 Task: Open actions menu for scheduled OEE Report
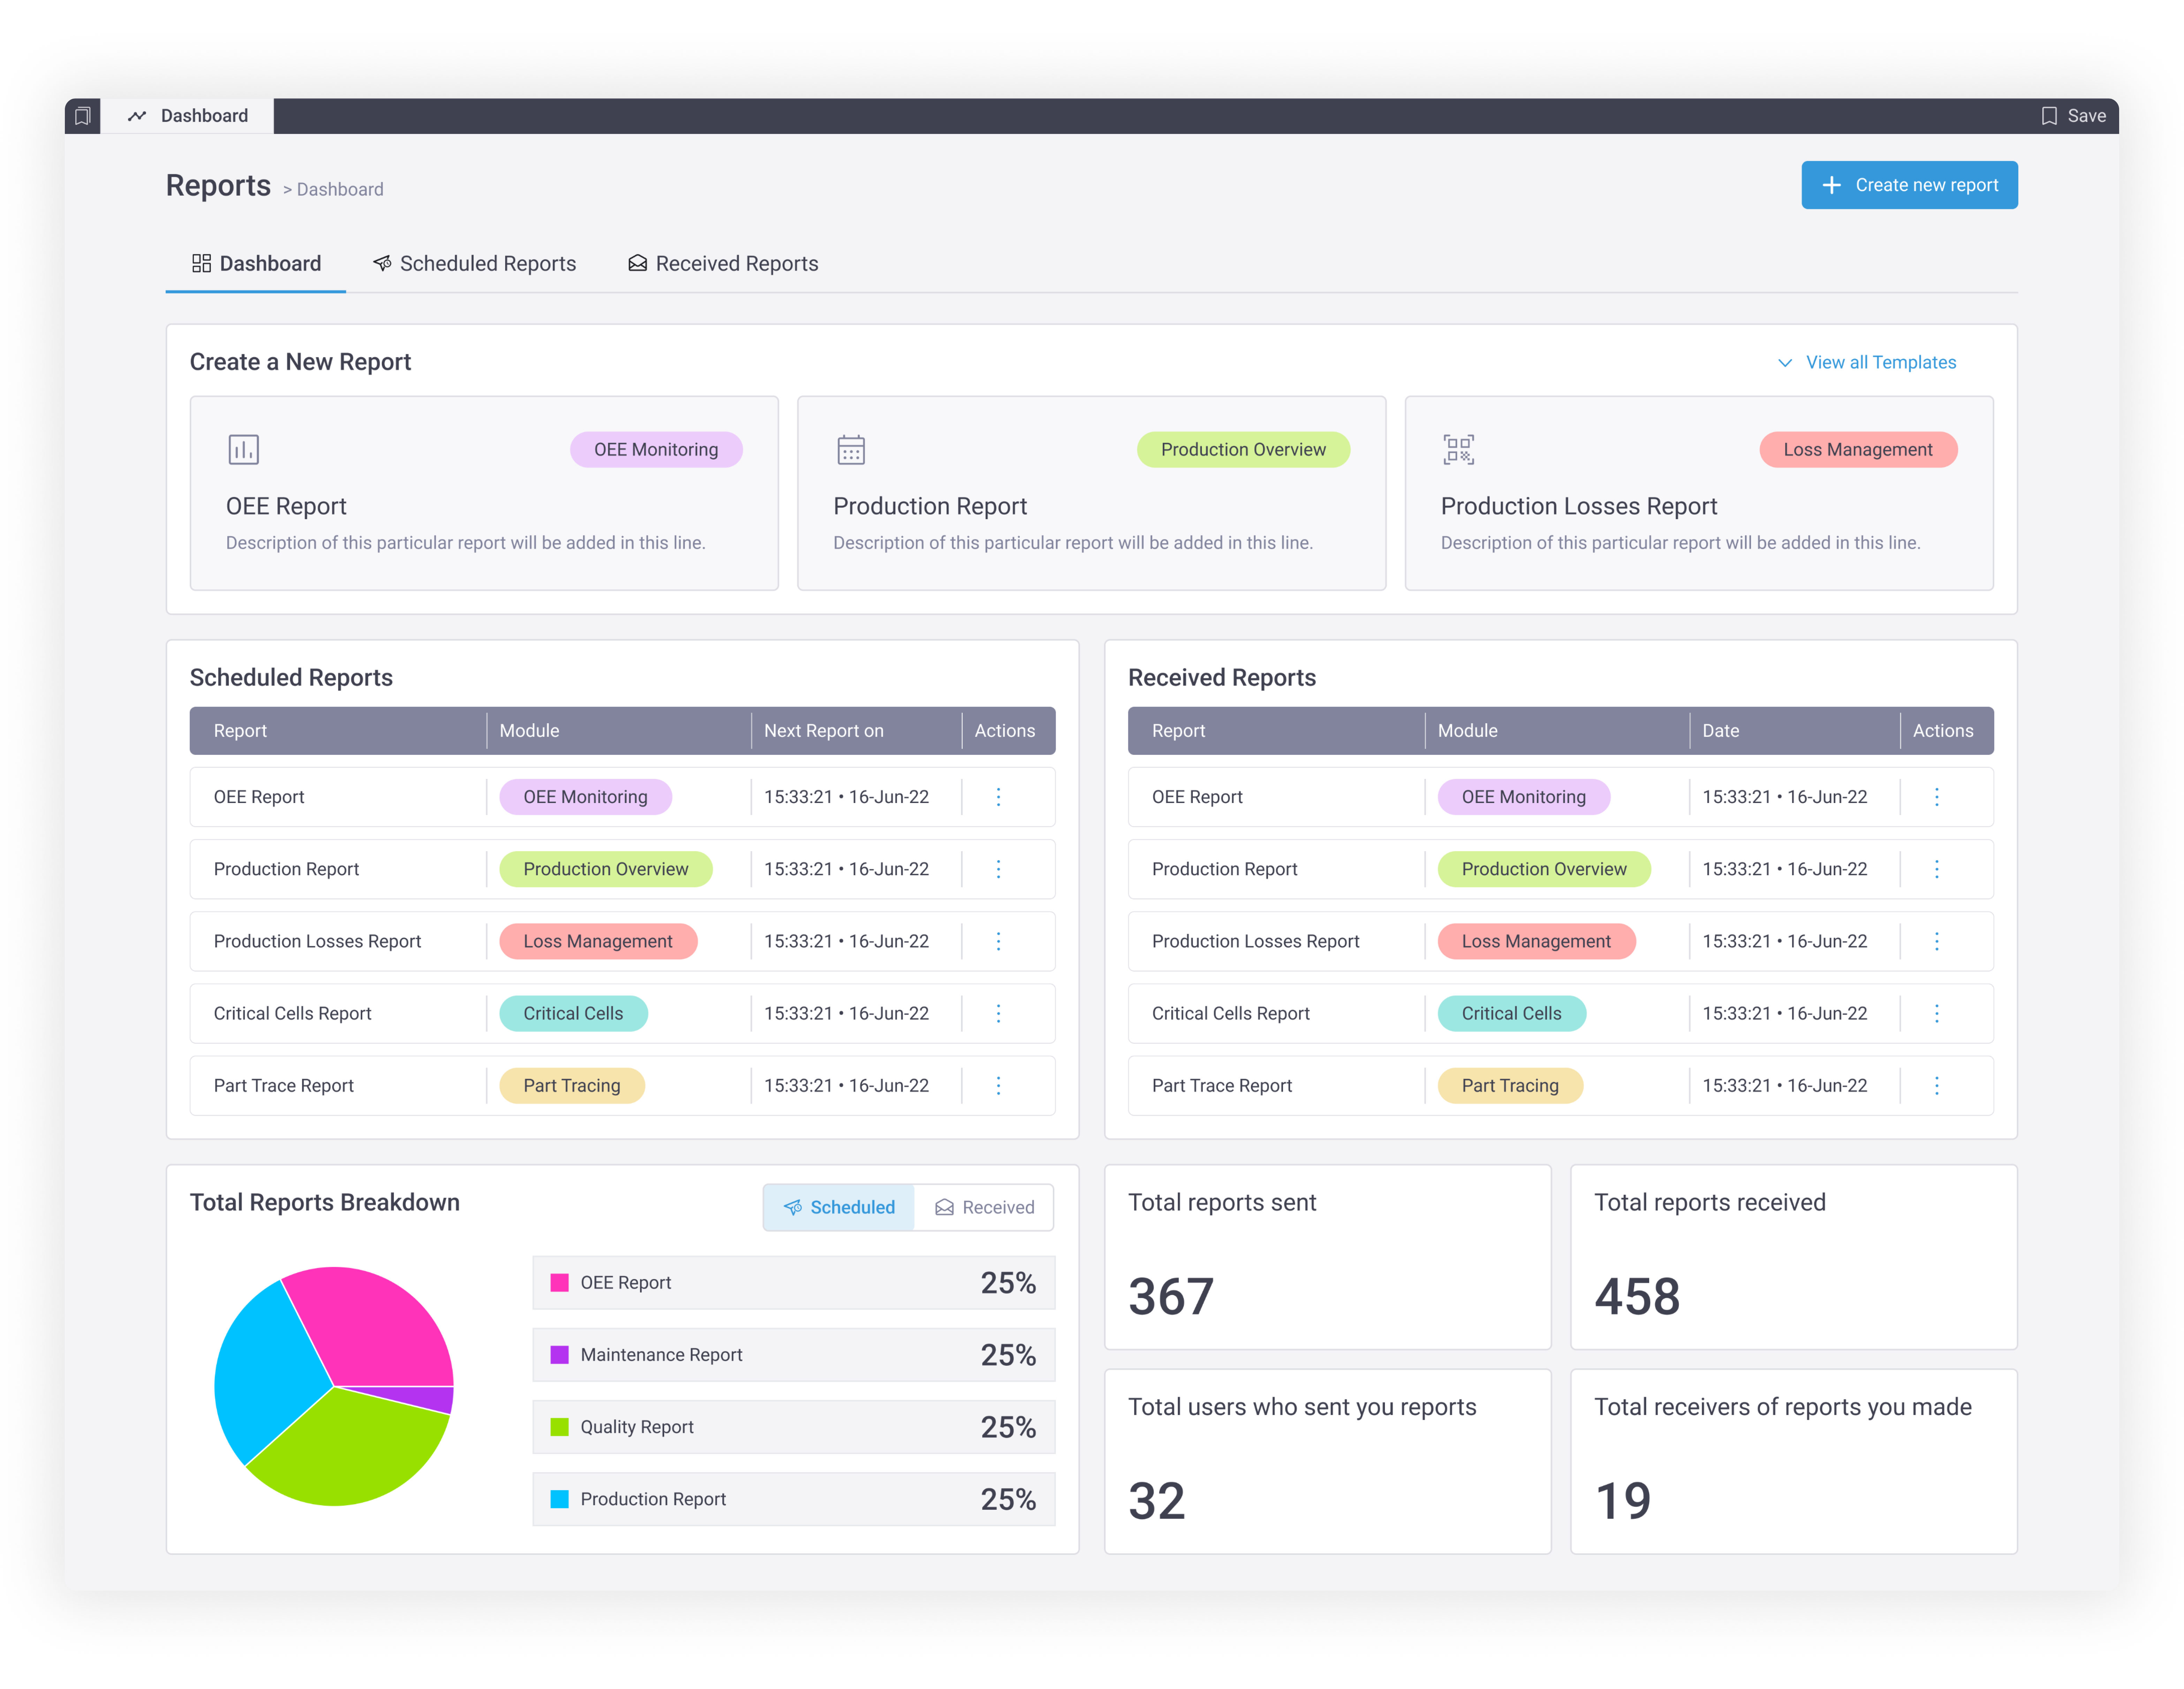point(998,797)
